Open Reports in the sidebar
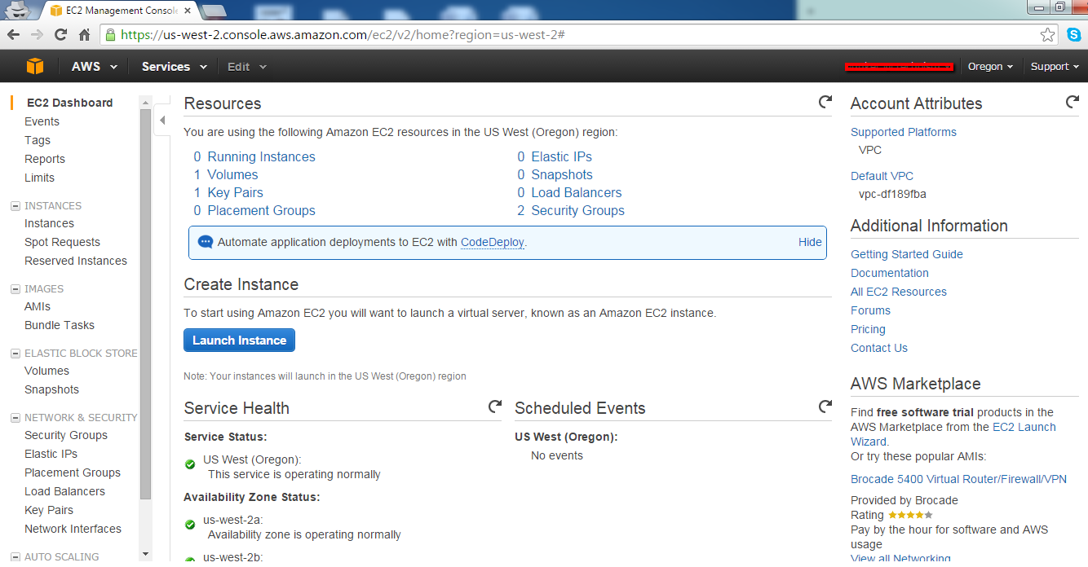Viewport: 1088px width, 567px height. pyautogui.click(x=45, y=159)
